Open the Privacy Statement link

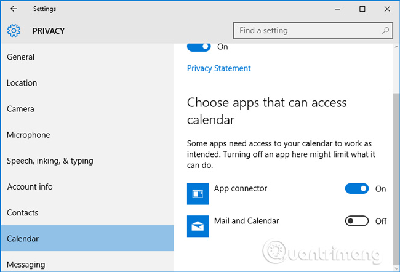click(218, 68)
